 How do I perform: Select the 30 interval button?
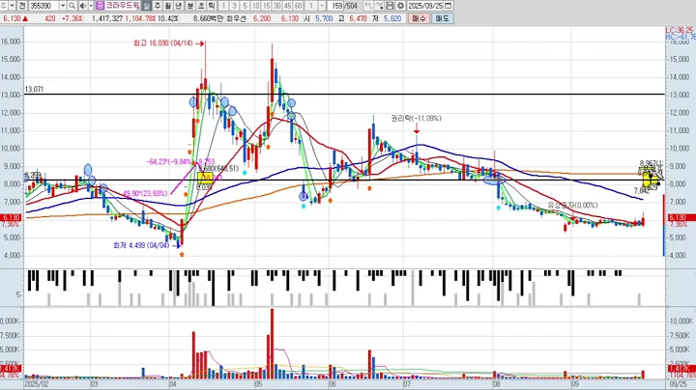pos(277,6)
